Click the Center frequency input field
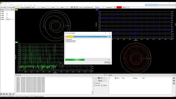Screen dimensions: 176x99 (48, 7)
